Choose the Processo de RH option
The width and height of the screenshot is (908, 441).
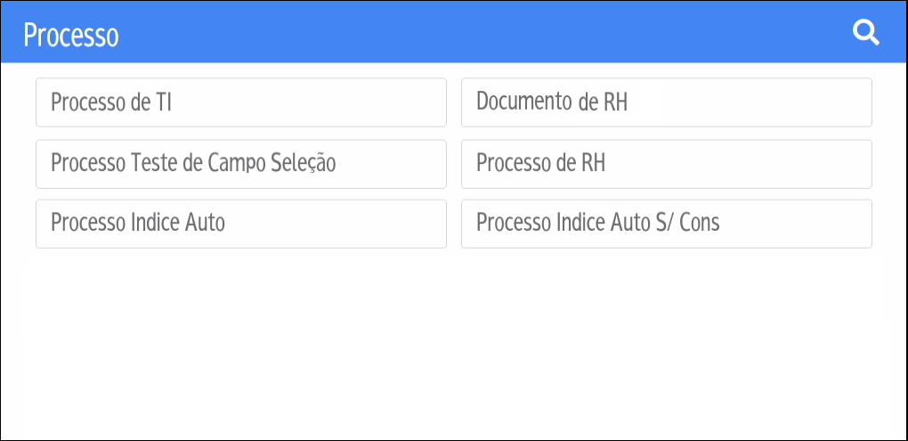[667, 164]
